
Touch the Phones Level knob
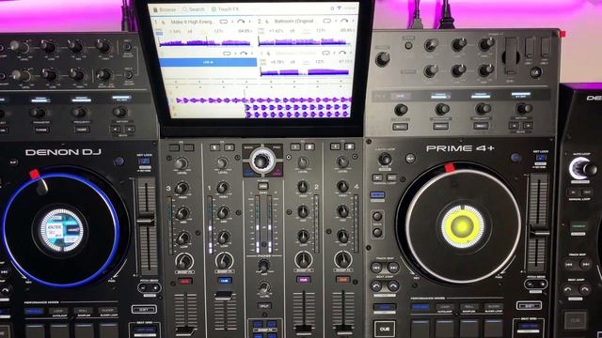point(263,287)
